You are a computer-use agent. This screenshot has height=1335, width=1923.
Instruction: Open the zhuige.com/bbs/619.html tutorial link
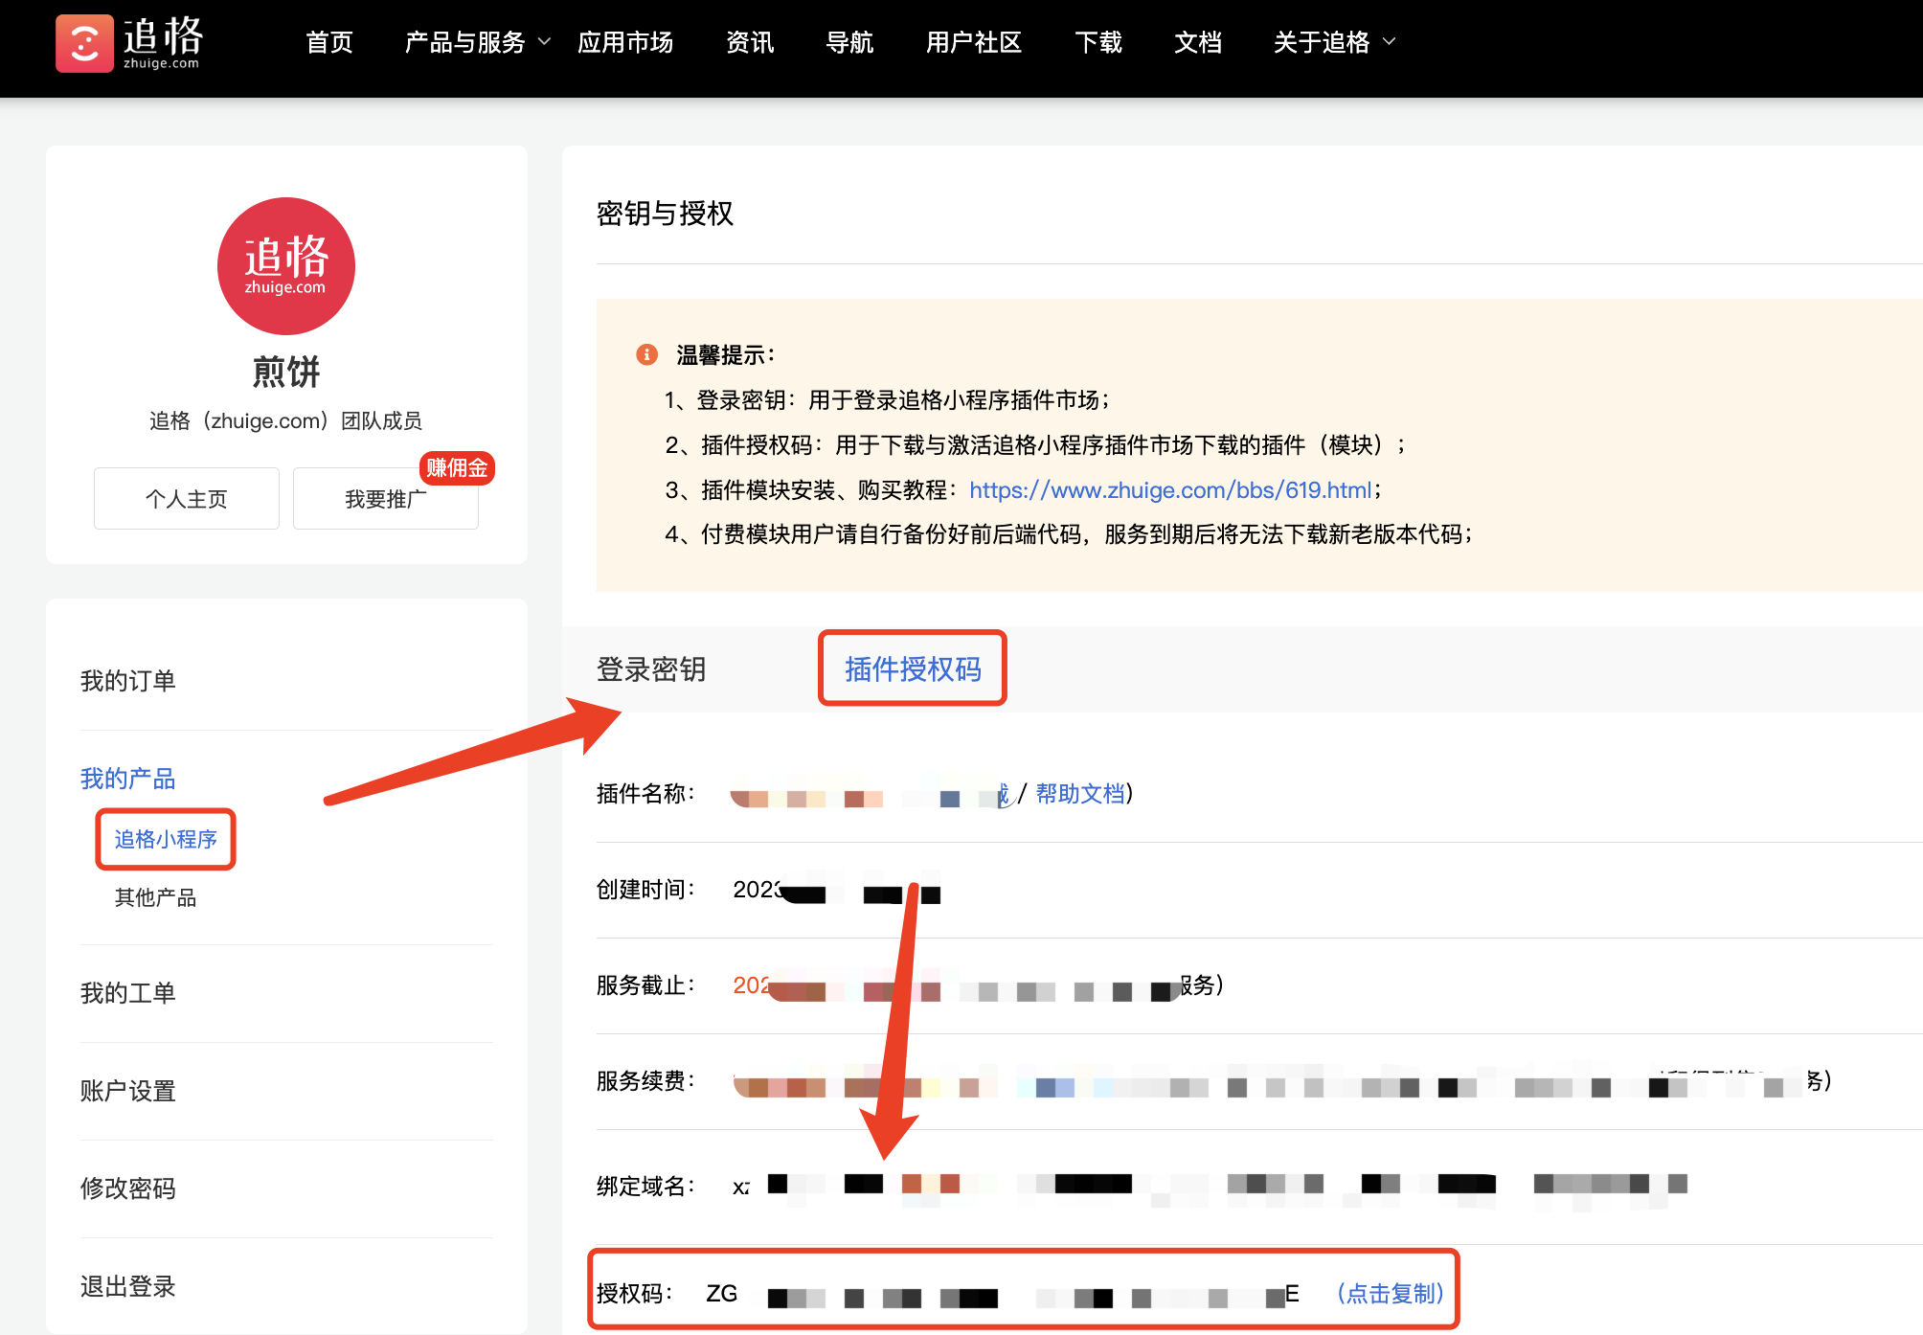(1170, 490)
